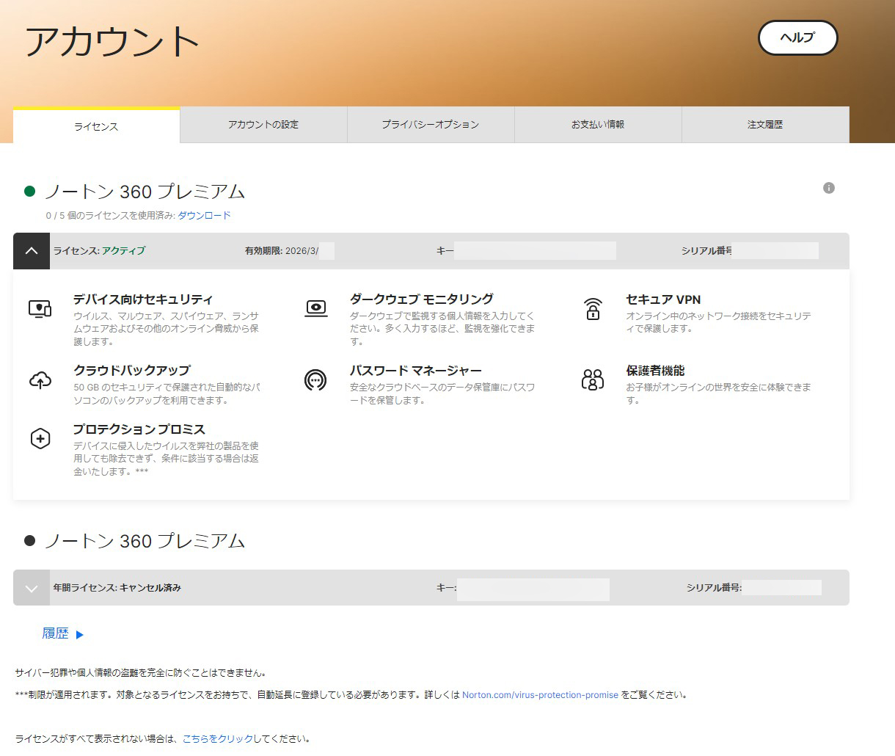
Task: Click the クラウドバックアップ heading
Action: click(x=132, y=371)
